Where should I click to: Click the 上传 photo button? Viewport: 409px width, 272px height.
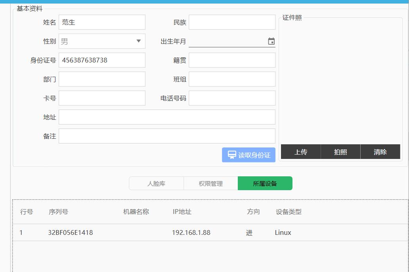(x=300, y=152)
